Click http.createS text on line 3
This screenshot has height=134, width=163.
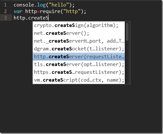(31, 18)
